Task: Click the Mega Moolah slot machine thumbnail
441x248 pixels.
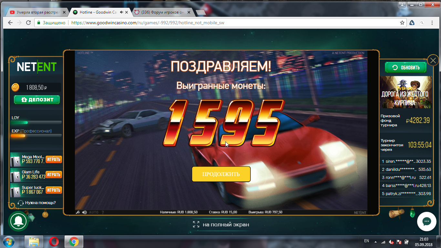Action: (15, 160)
